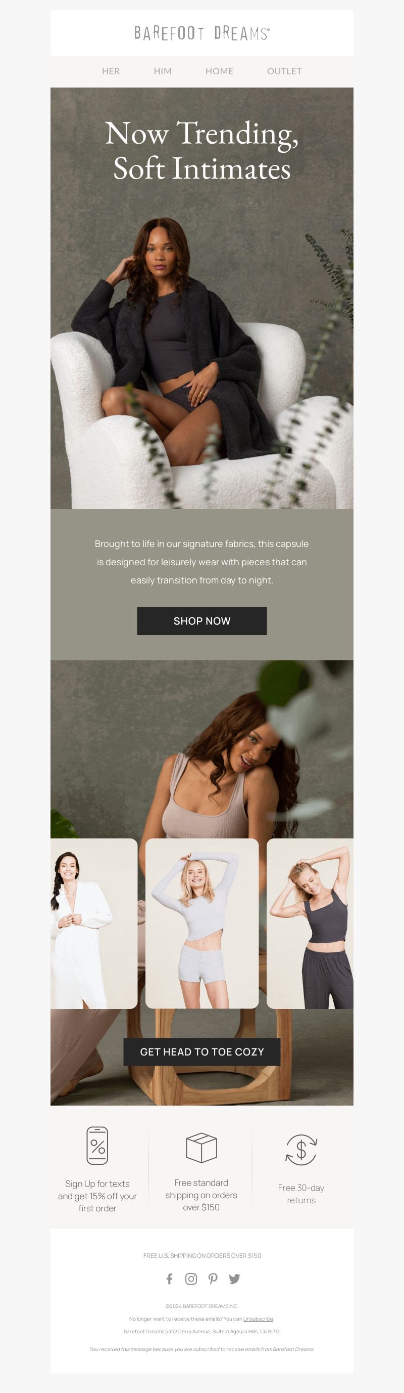Image resolution: width=404 pixels, height=1393 pixels.
Task: Open the HIM menu link
Action: click(162, 71)
